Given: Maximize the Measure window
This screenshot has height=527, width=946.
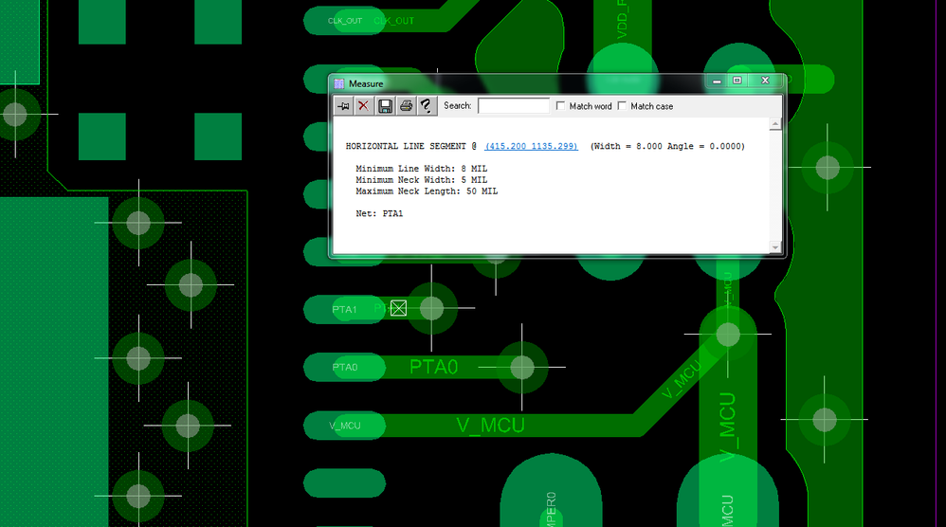Looking at the screenshot, I should pyautogui.click(x=737, y=81).
